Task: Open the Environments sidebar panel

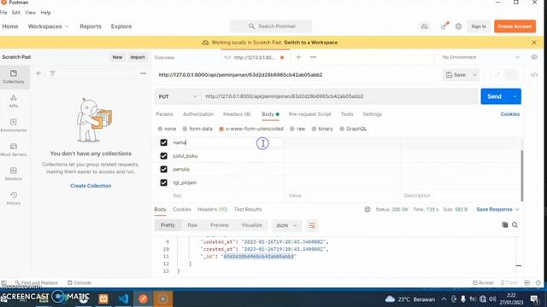Action: (x=14, y=125)
